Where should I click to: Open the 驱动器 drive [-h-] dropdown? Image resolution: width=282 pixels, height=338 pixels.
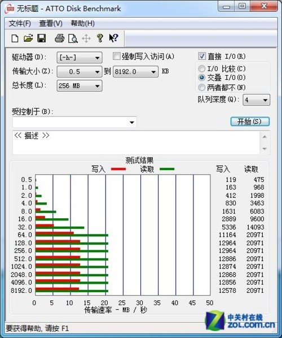[80, 58]
